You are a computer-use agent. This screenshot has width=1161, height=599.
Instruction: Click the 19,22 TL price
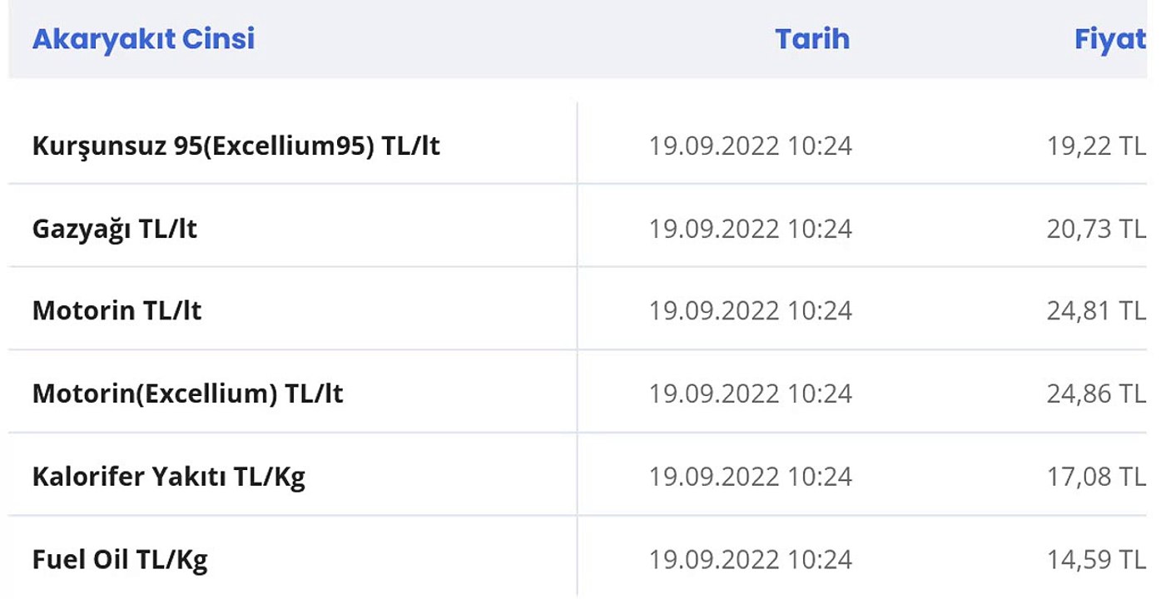pyautogui.click(x=1096, y=146)
